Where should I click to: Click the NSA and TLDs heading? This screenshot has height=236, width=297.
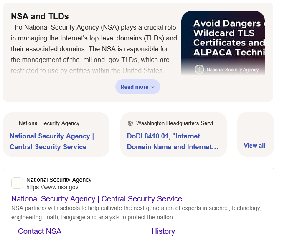(40, 16)
